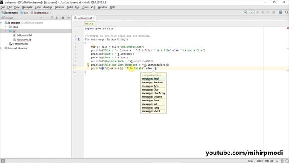Screen dimensions: 289x163
Task: Expand External Libraries arrow
Action: [x=1, y=48]
